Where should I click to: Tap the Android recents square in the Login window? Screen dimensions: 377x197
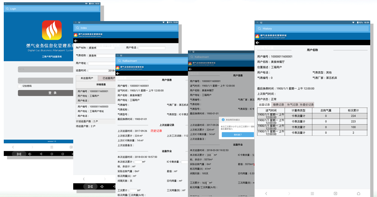63,154
